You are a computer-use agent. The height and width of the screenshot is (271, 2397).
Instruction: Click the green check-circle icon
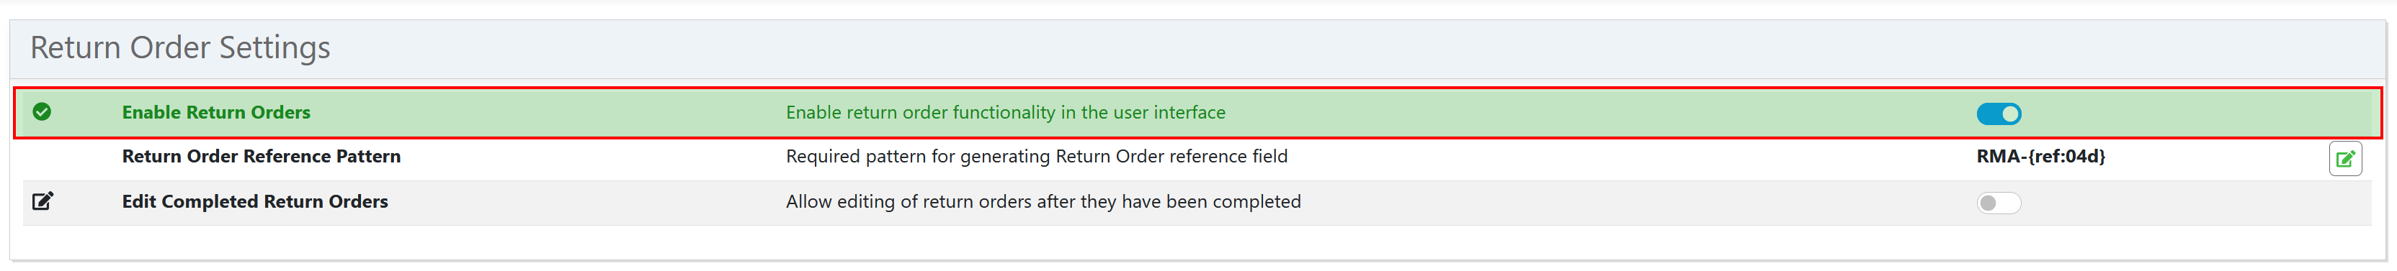pos(42,112)
